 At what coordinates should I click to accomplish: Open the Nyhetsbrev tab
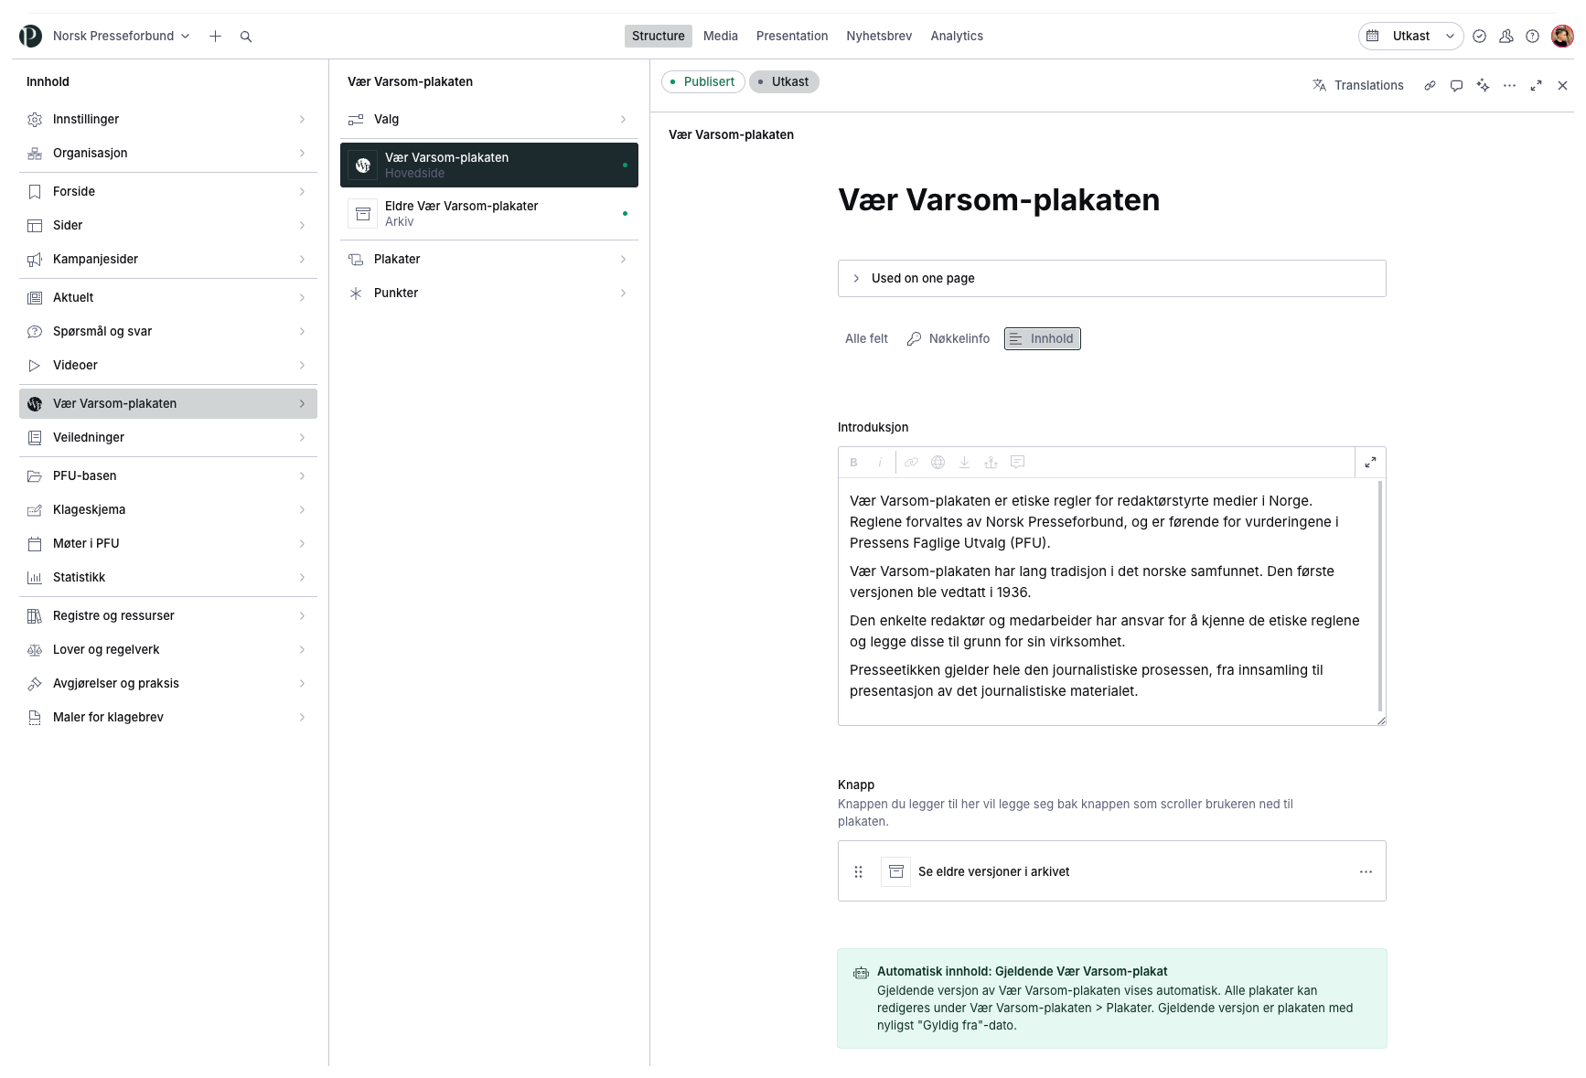[x=879, y=37]
